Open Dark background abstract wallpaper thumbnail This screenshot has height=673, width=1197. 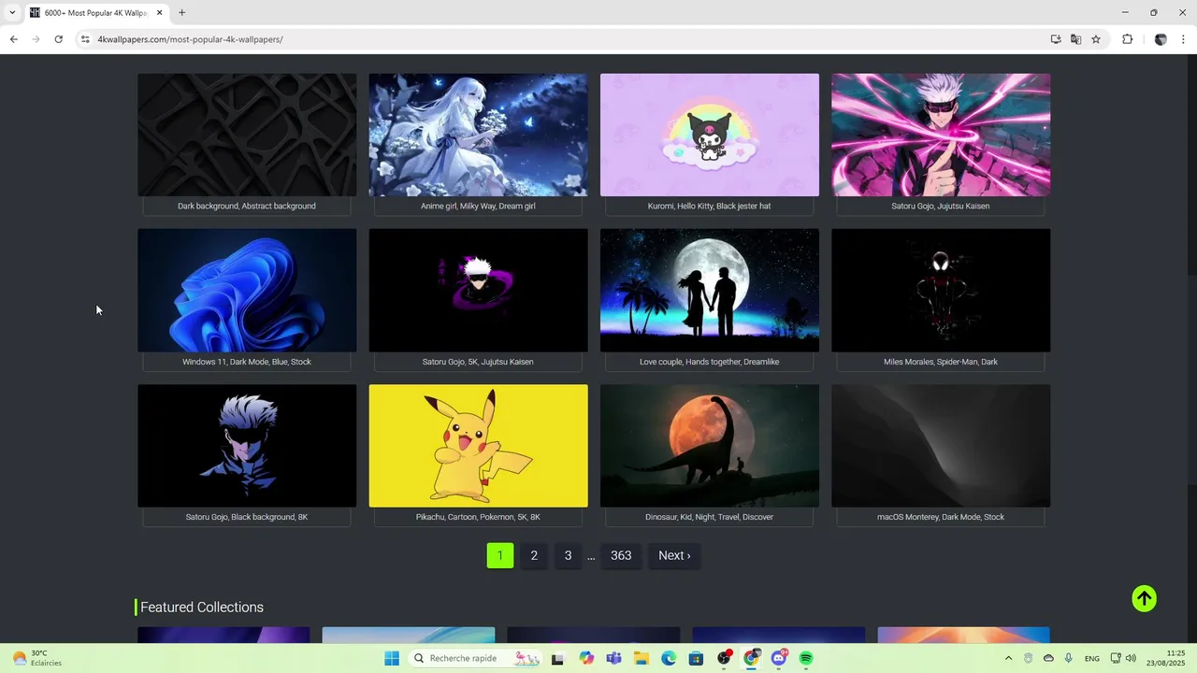coord(247,135)
